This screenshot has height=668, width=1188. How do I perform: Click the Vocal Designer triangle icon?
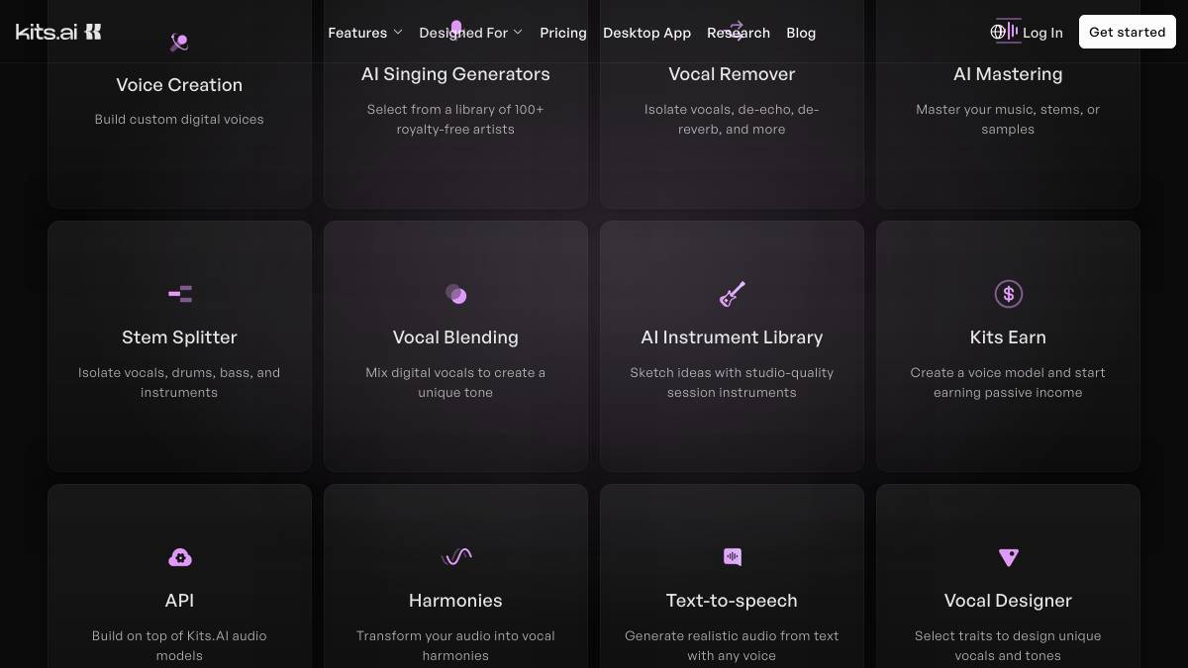click(1008, 557)
